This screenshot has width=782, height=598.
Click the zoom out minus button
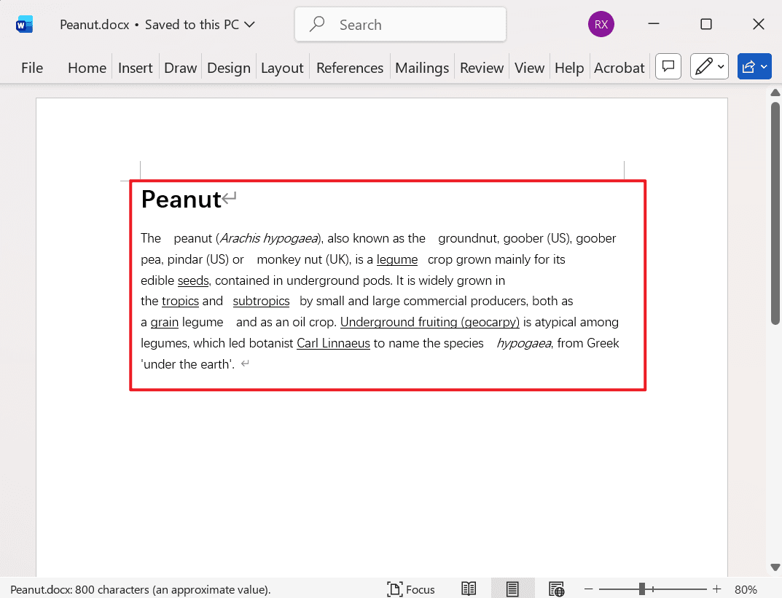(x=588, y=589)
